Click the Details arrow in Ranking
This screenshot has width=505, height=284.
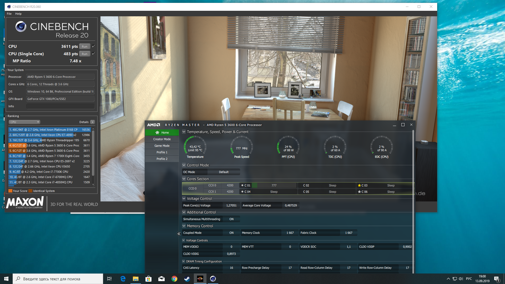tap(93, 122)
